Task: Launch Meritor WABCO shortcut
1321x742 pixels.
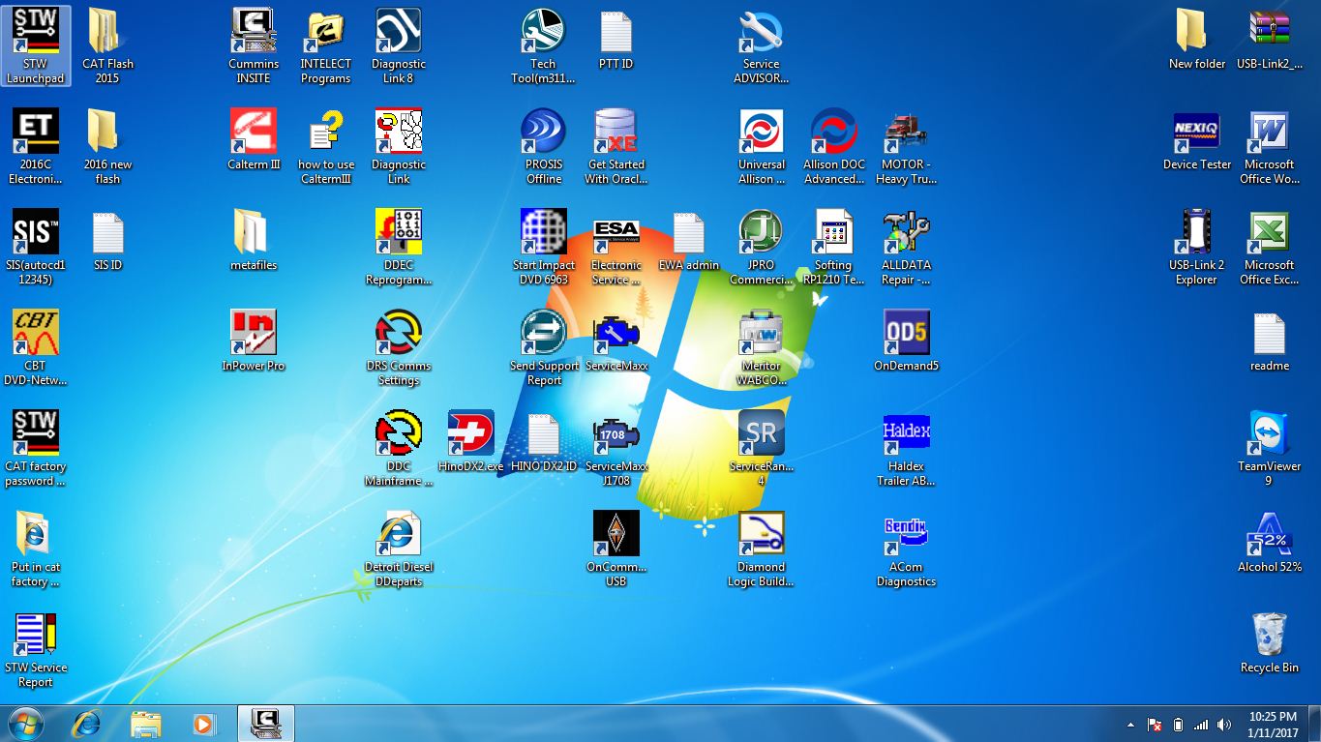Action: (x=762, y=347)
